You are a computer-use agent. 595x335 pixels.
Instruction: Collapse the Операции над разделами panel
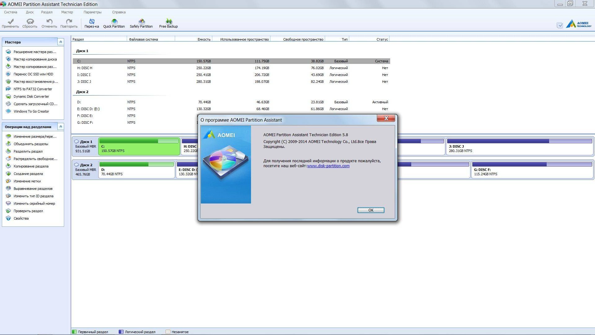pos(61,127)
